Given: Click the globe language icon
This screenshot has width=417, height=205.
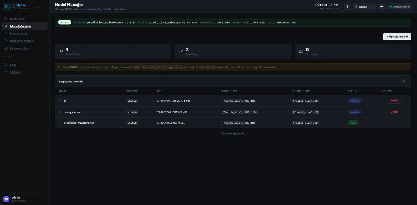Looking at the screenshot, I should coord(356,7).
